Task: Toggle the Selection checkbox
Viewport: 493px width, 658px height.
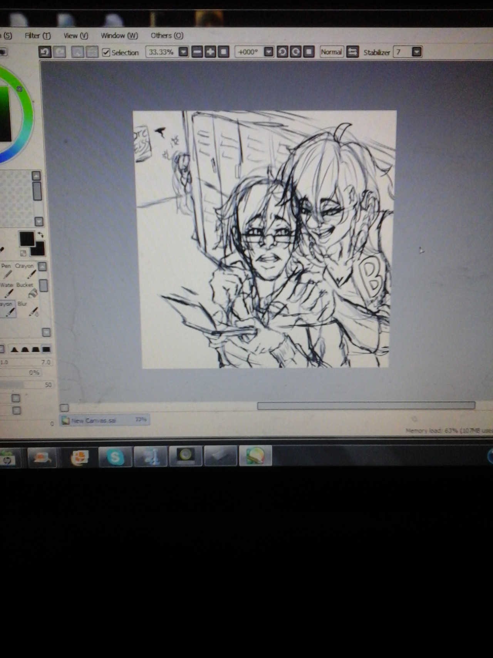Action: [x=106, y=52]
